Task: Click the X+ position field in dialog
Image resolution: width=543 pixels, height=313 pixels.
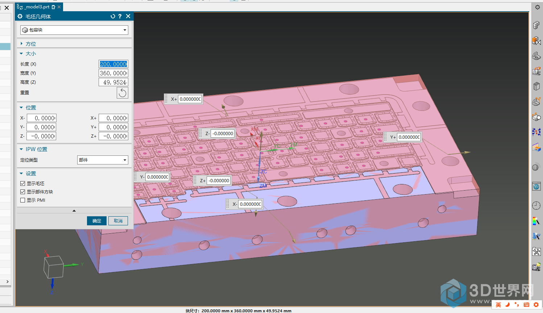Action: click(113, 118)
